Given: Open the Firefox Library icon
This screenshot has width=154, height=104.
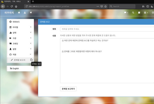Looking at the screenshot, I should pyautogui.click(x=143, y=6).
